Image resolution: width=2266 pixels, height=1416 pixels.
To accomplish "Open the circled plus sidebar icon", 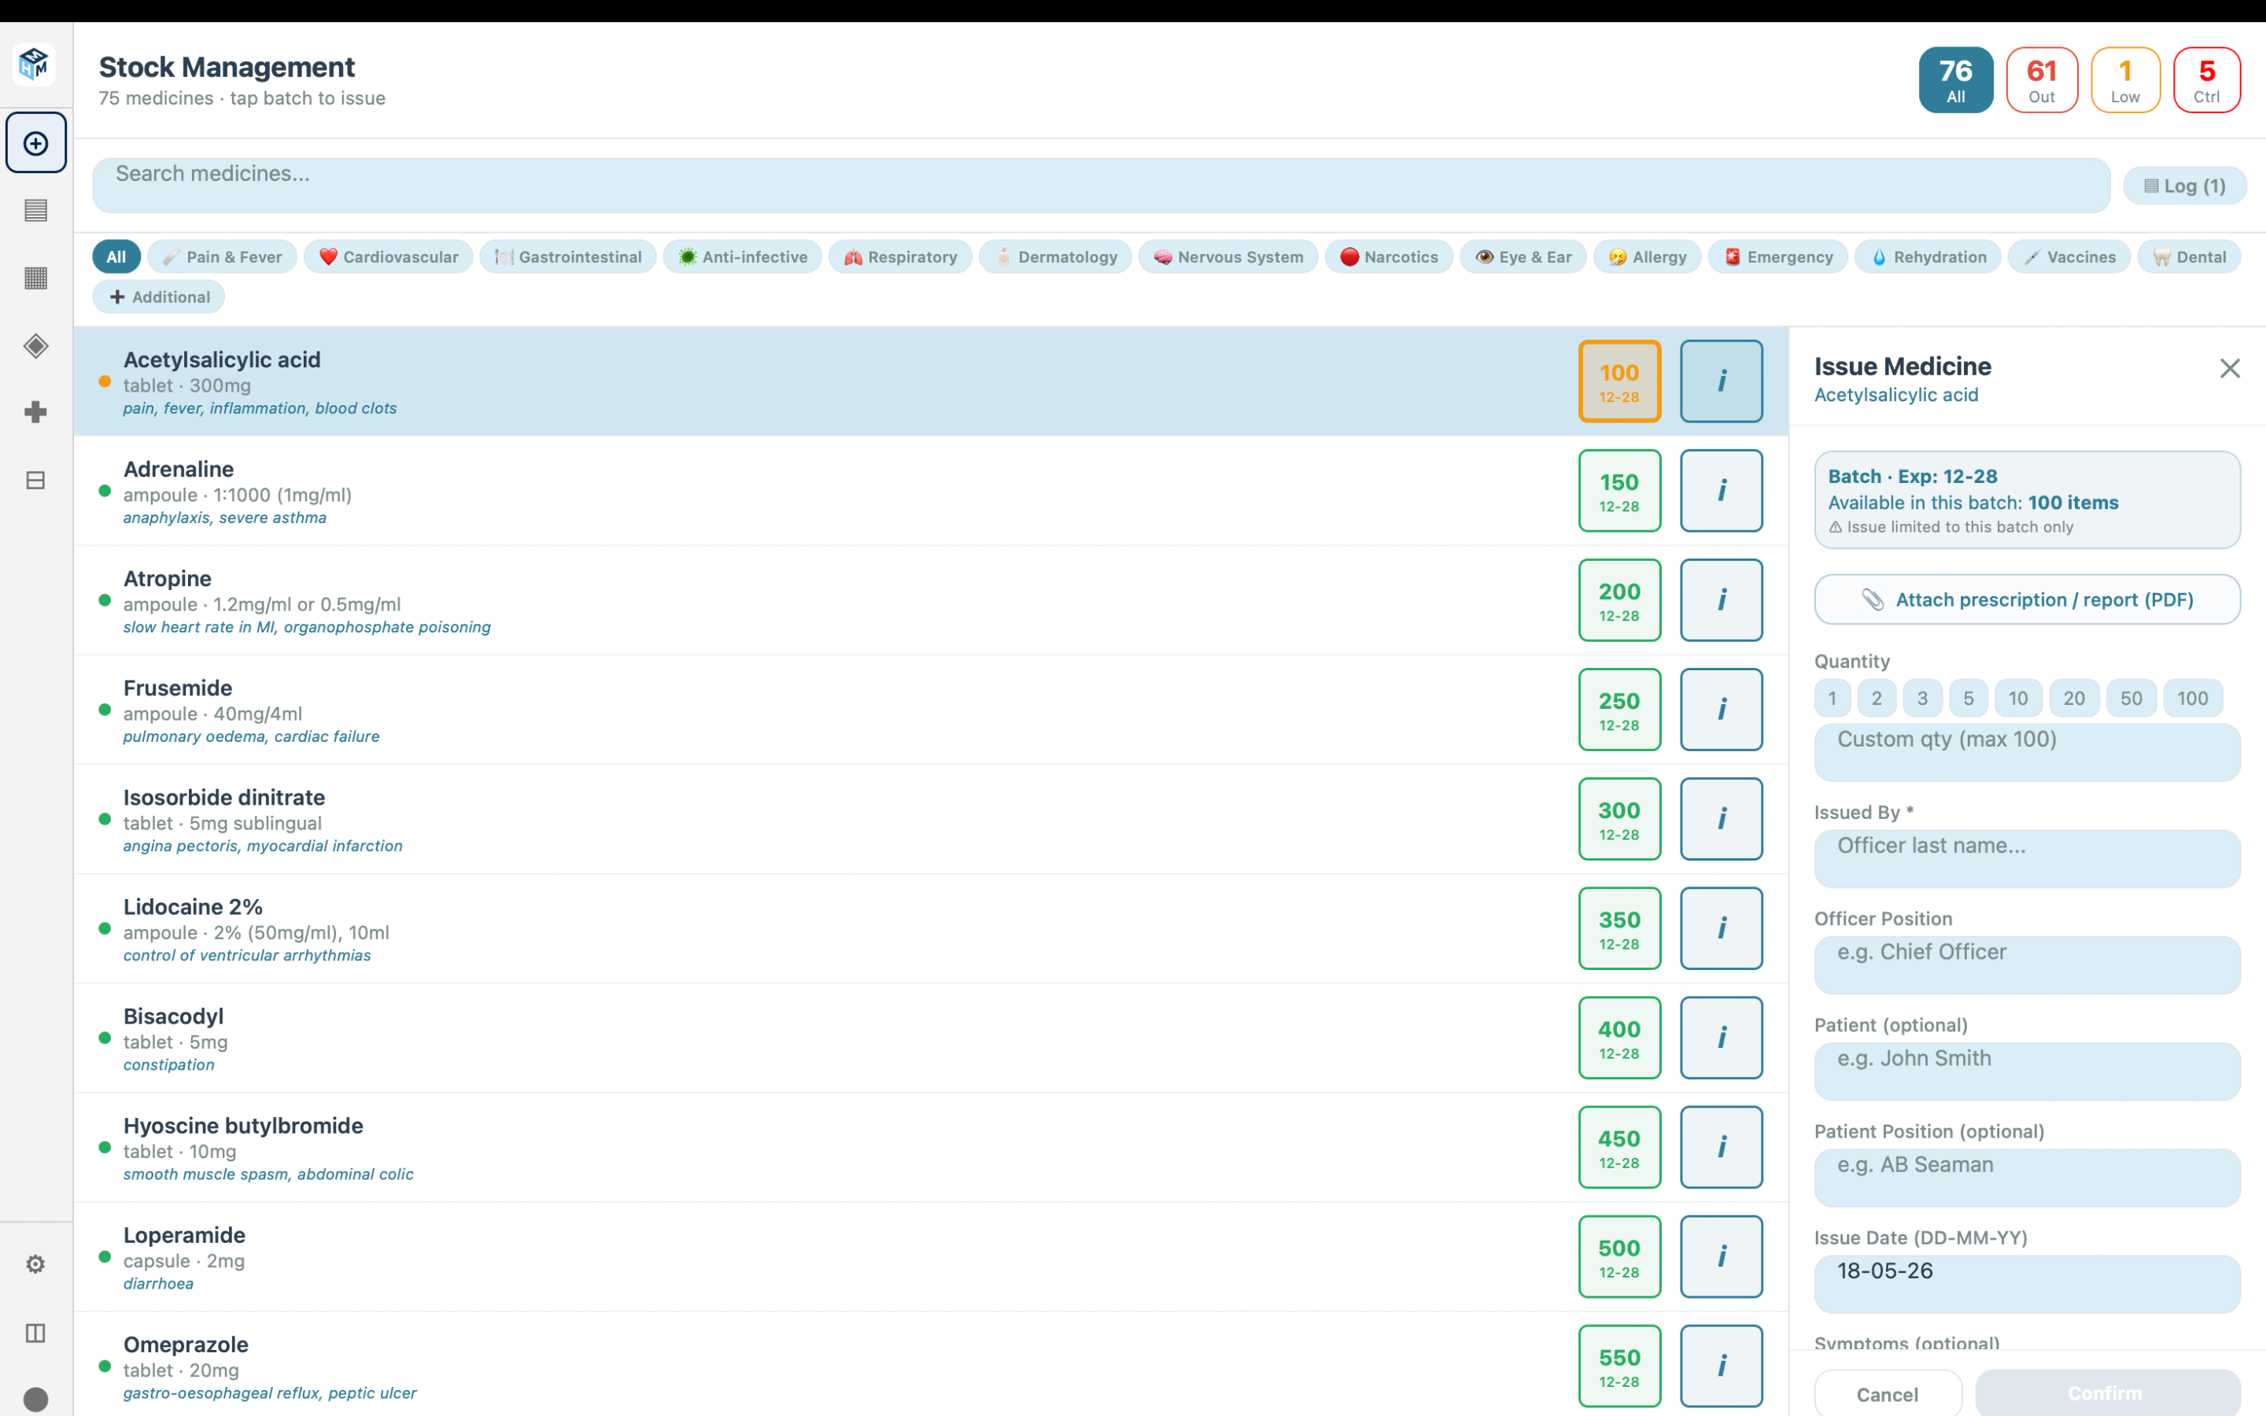I will 35,142.
